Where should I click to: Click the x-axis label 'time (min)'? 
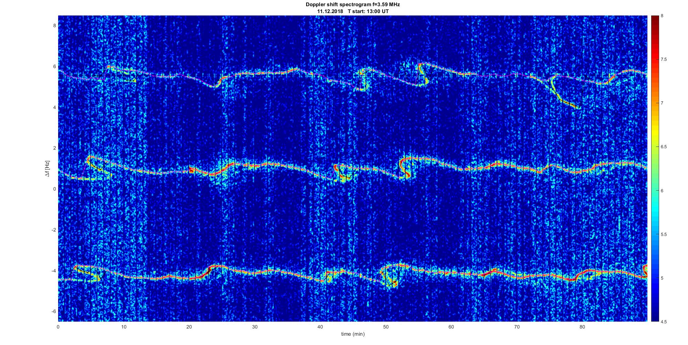pyautogui.click(x=353, y=334)
